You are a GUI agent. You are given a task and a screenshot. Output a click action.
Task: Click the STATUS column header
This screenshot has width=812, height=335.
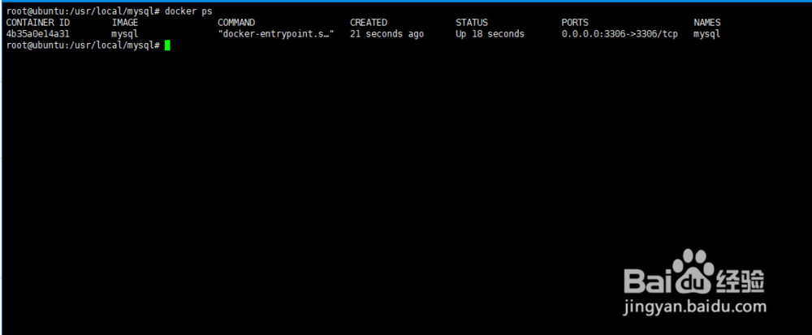[471, 23]
